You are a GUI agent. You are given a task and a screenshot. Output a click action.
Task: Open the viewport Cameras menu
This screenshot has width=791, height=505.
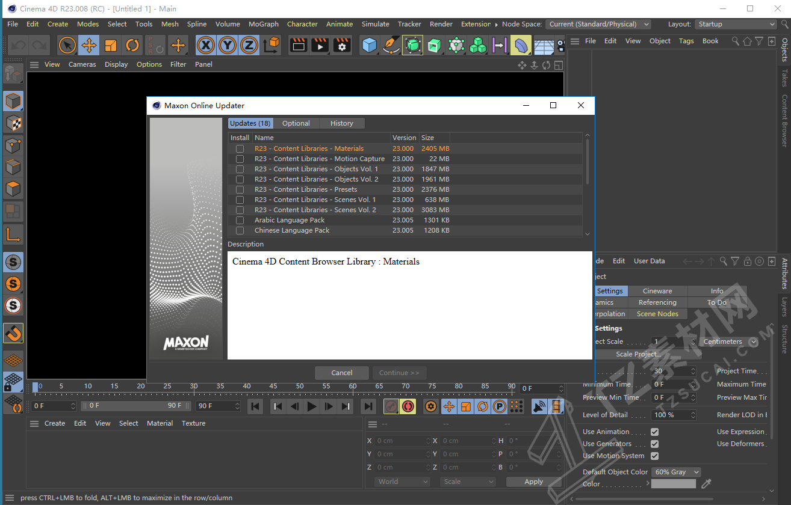click(x=82, y=64)
